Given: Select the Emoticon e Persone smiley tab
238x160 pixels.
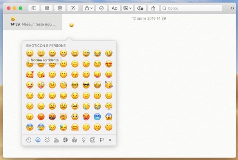Looking at the screenshot, I should [x=38, y=140].
